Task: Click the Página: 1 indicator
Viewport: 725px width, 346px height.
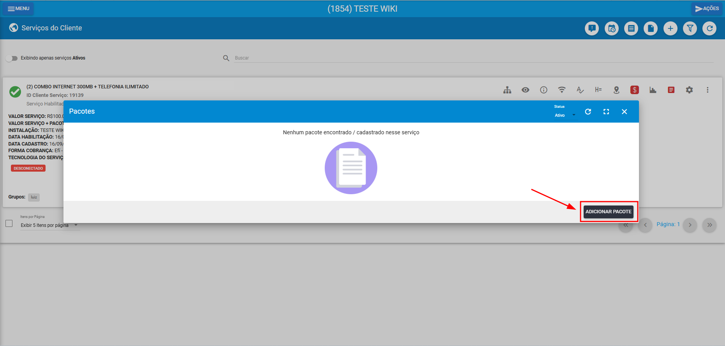Action: pos(668,224)
